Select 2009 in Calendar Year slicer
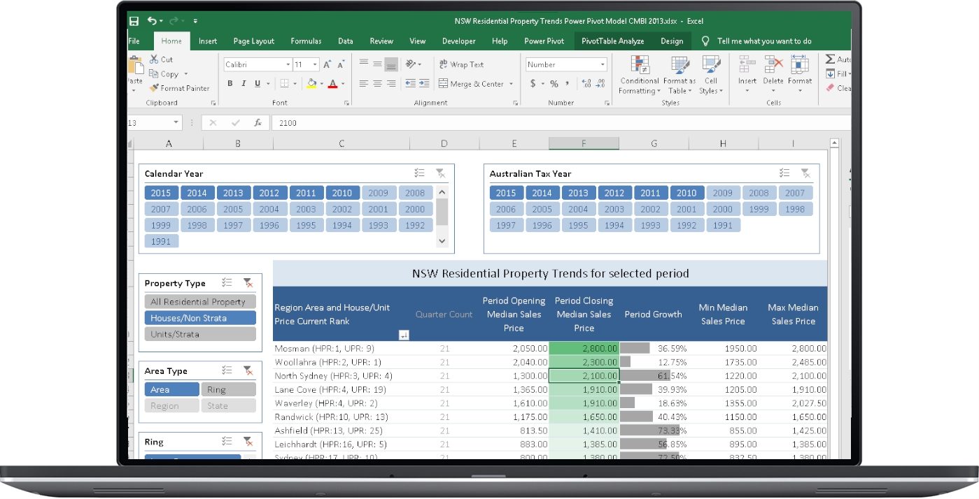The image size is (979, 499). click(x=379, y=193)
